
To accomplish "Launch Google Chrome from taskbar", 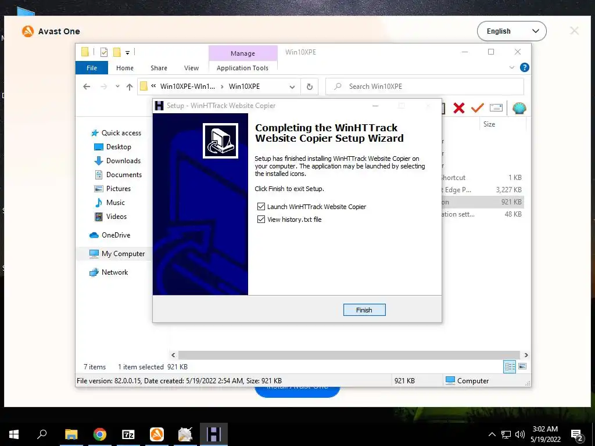I will coord(100,434).
